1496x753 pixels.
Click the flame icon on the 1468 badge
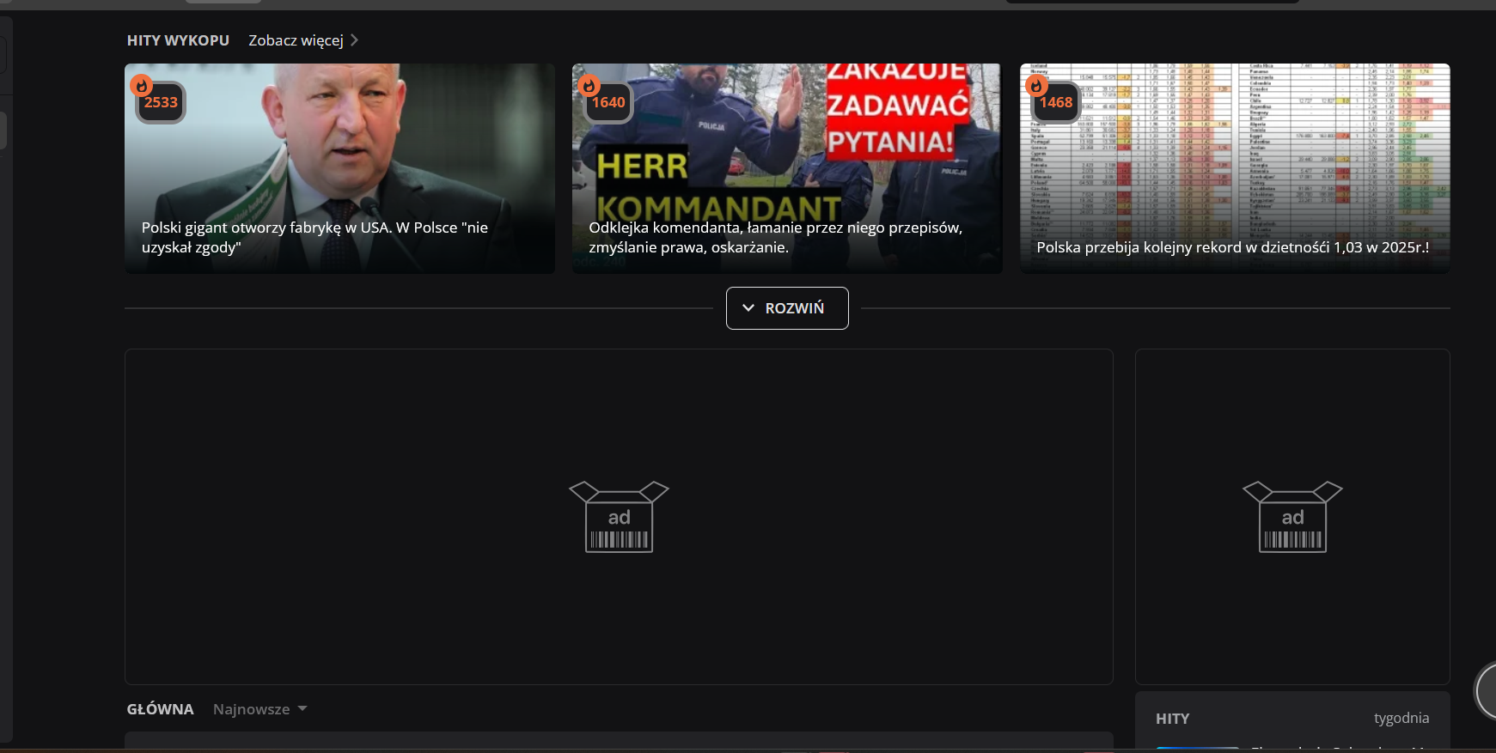(x=1036, y=86)
